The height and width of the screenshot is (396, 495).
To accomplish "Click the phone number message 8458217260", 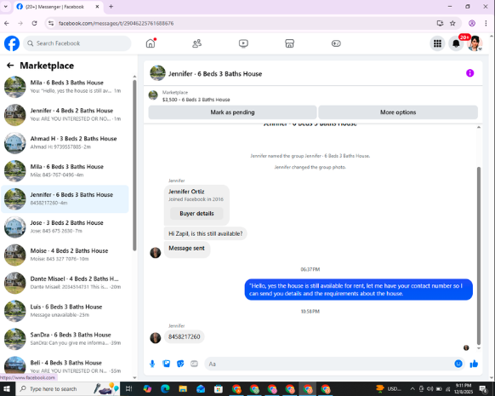I will tap(184, 336).
